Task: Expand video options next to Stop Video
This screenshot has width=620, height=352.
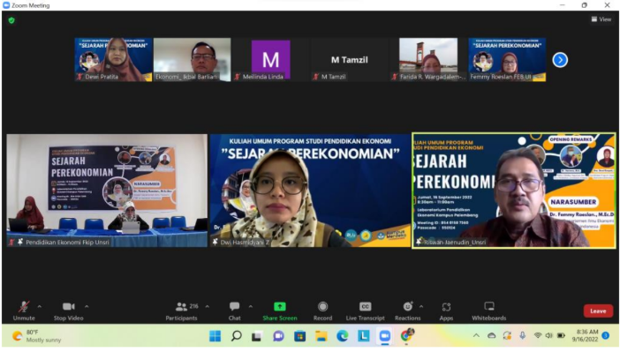Action: (87, 307)
